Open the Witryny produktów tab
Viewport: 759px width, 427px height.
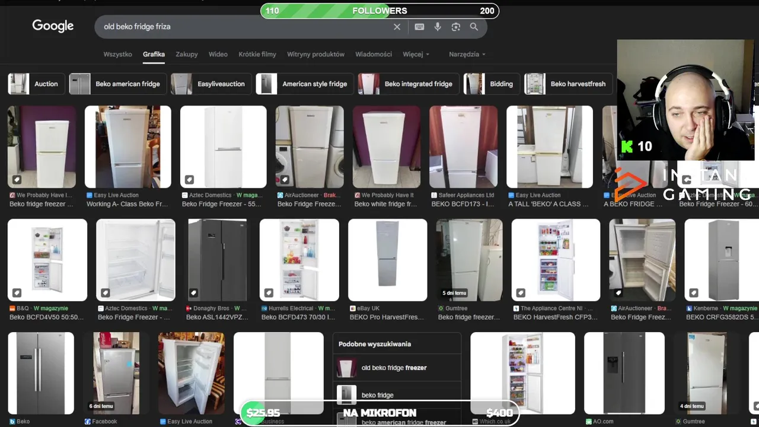tap(315, 54)
